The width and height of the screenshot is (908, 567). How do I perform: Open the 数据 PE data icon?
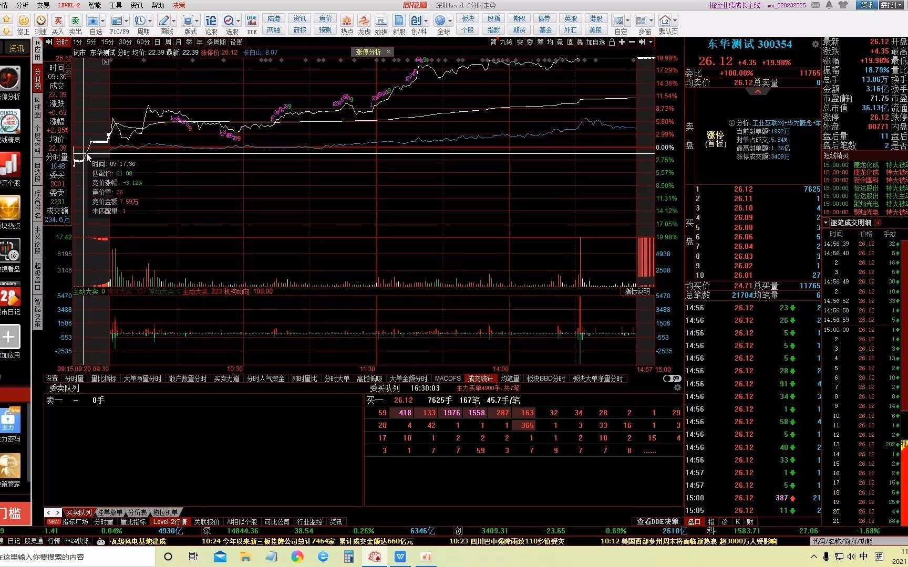point(381,21)
